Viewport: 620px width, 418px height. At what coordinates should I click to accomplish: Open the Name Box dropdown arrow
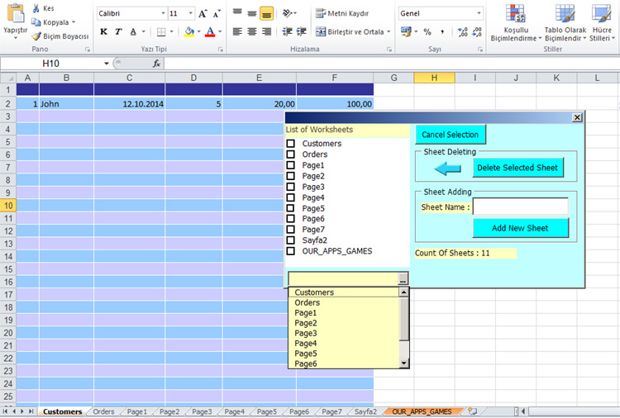pos(107,64)
